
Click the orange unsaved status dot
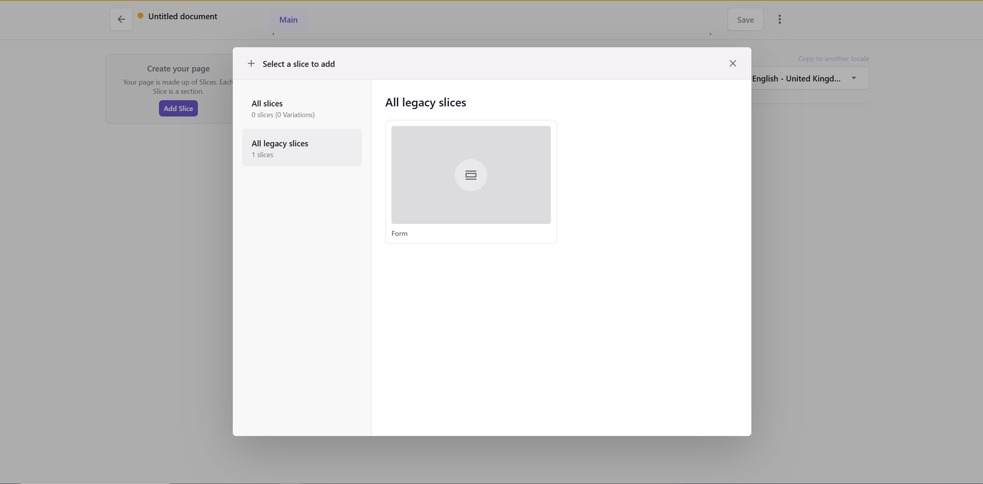pos(141,16)
